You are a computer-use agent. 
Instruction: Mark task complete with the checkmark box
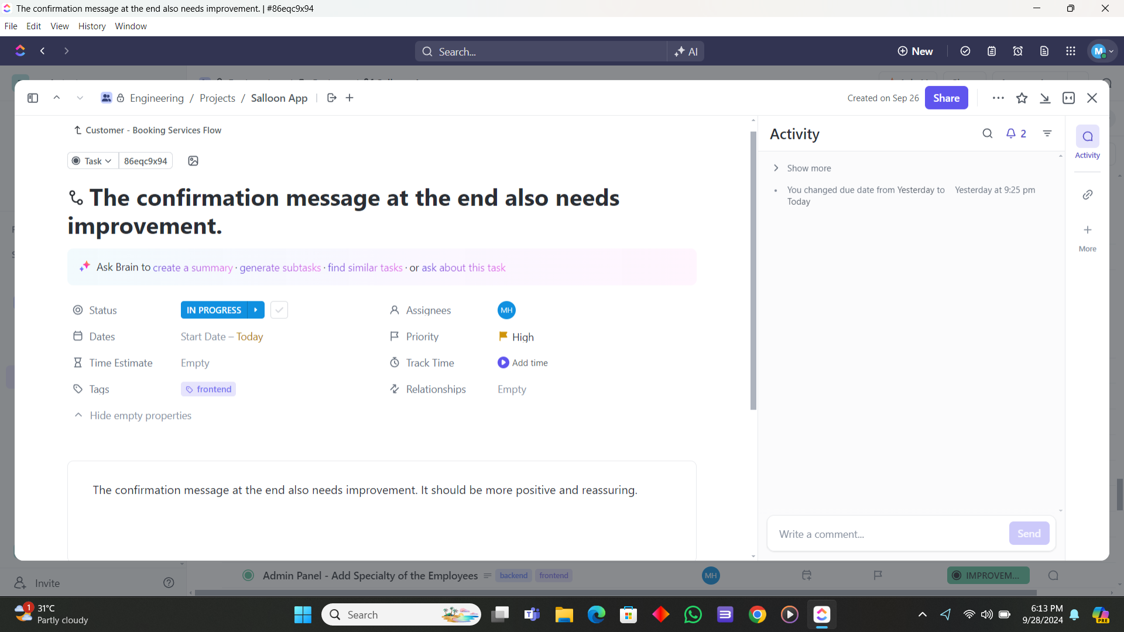[x=279, y=310]
